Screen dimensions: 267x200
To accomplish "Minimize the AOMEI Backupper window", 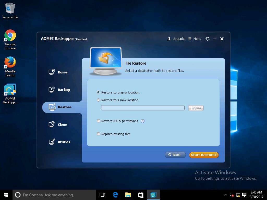I will pyautogui.click(x=215, y=39).
